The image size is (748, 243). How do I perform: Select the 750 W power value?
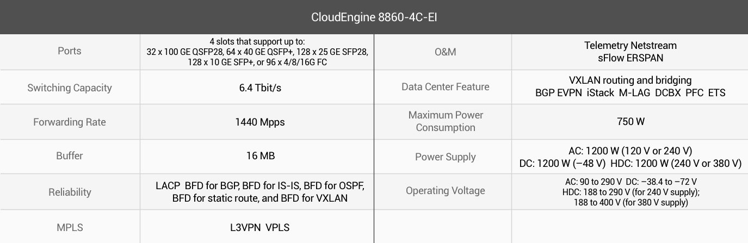coord(630,121)
